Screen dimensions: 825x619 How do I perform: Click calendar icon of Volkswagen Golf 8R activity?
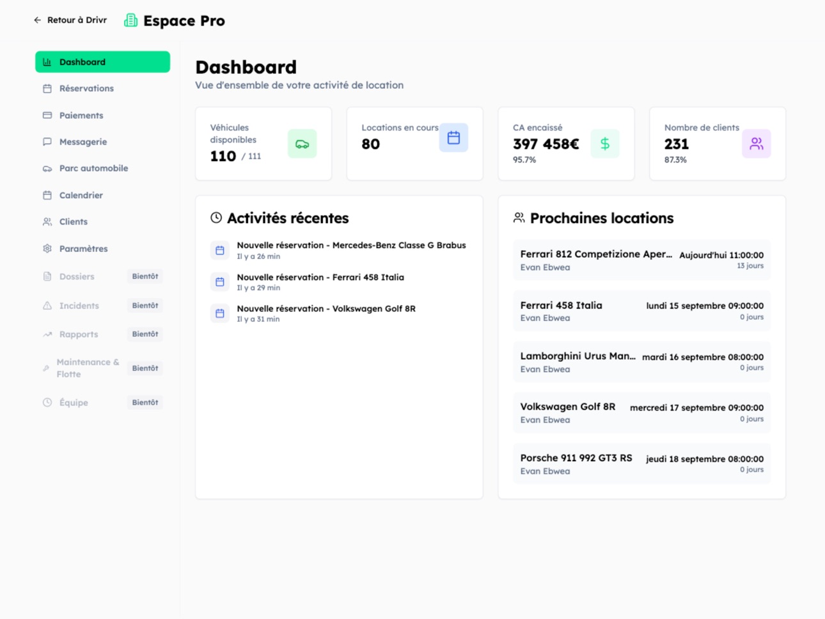click(x=220, y=313)
